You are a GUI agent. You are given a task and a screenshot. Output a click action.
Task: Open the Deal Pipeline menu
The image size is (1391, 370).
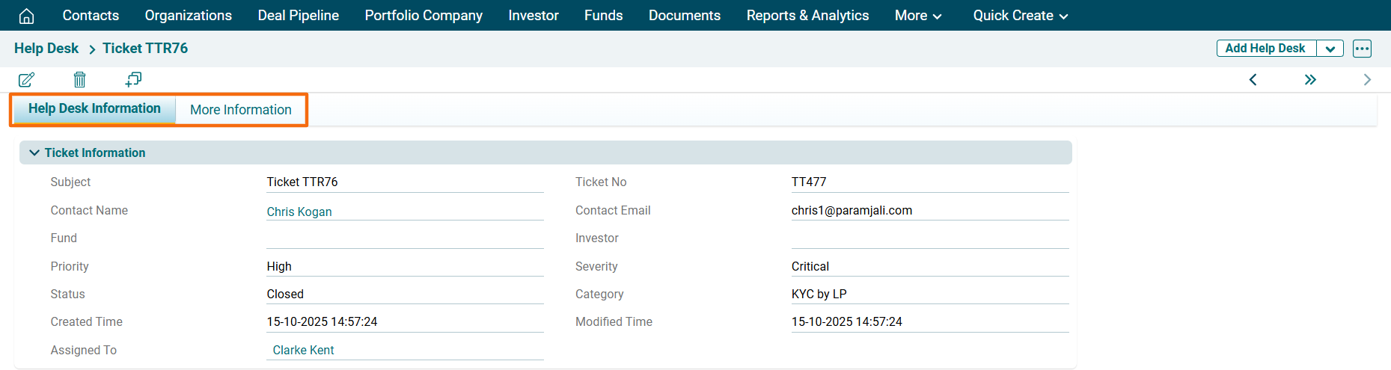[298, 16]
